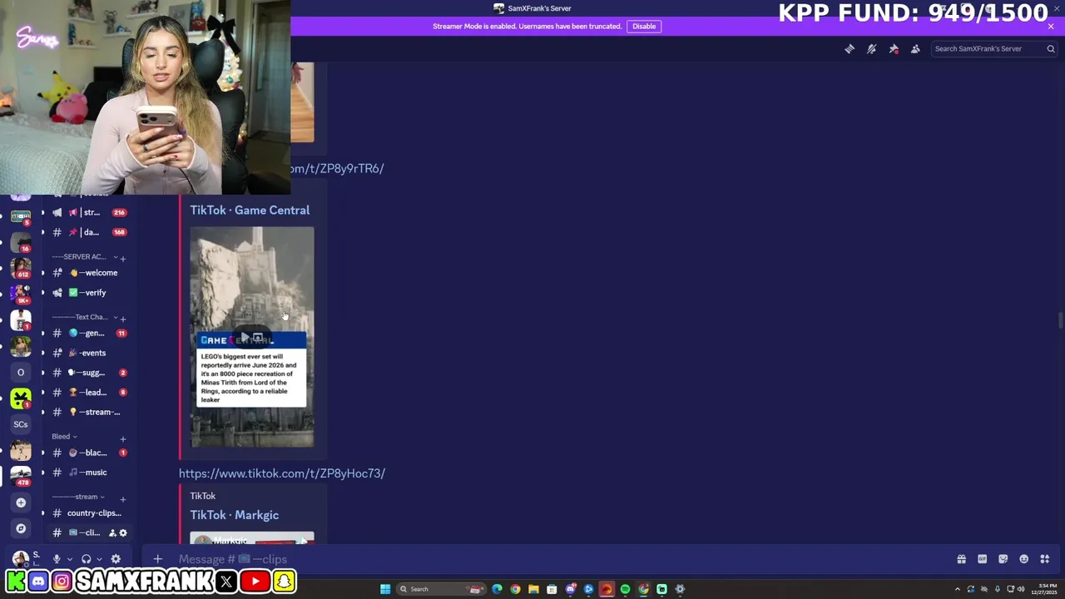Open TikTok · Markgic embed title
The height and width of the screenshot is (599, 1065).
click(235, 515)
